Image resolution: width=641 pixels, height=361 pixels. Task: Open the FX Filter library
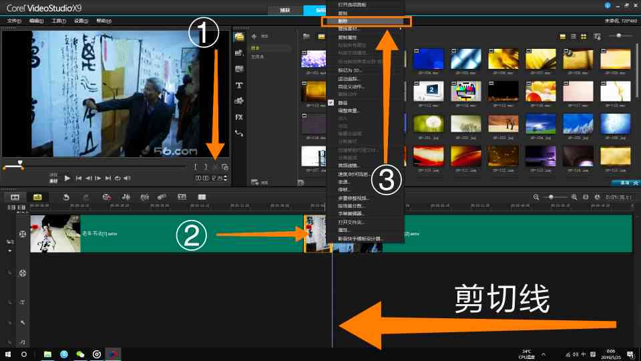pyautogui.click(x=239, y=117)
